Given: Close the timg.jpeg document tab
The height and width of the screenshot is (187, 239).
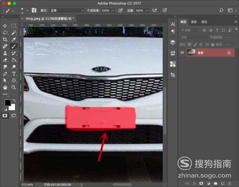Looking at the screenshot, I should [22, 19].
